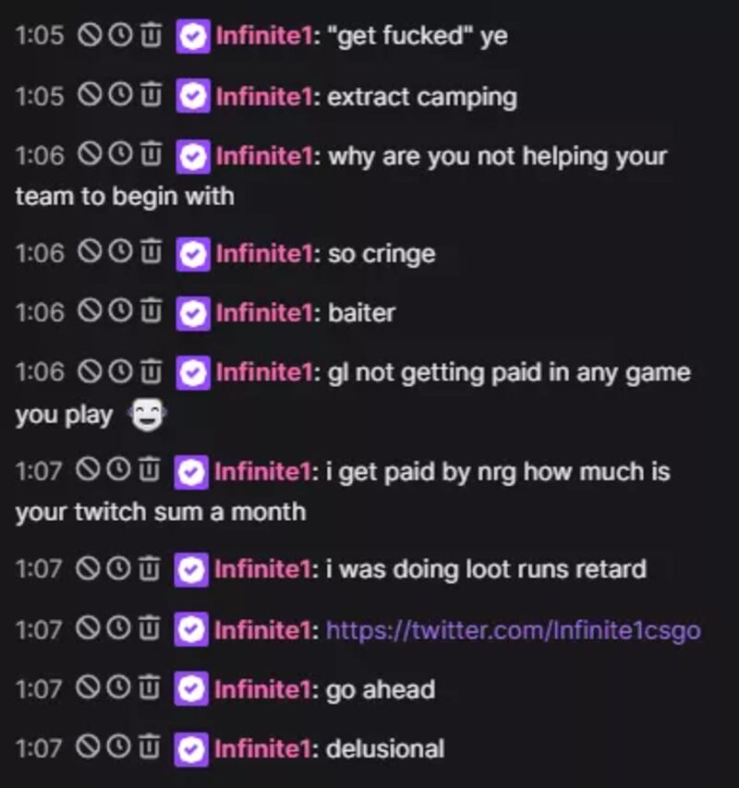Timeout user on the "go ahead" message
This screenshot has width=739, height=788.
(120, 688)
